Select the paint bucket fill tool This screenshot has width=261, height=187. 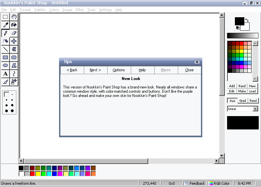14,25
